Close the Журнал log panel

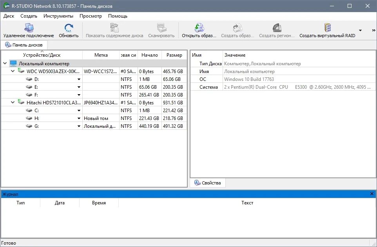pos(372,194)
